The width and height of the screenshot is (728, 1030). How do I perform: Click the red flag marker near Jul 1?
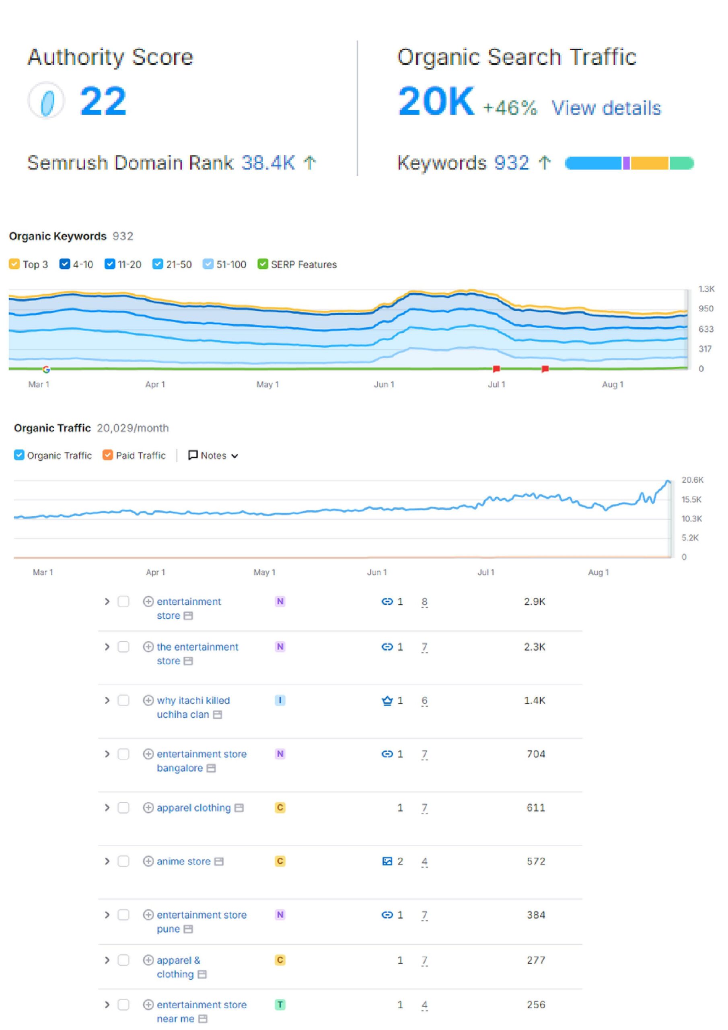pyautogui.click(x=496, y=369)
